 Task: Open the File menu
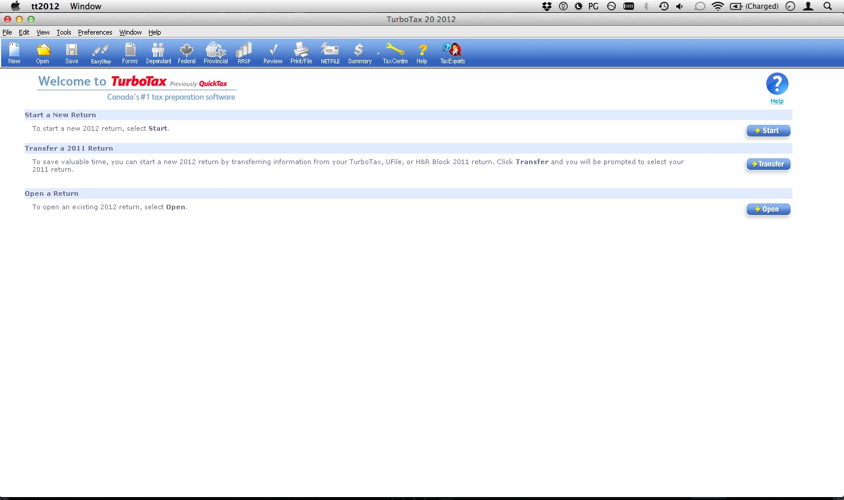click(7, 32)
